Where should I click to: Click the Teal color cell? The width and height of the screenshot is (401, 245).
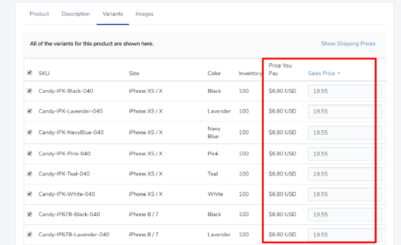click(x=212, y=174)
